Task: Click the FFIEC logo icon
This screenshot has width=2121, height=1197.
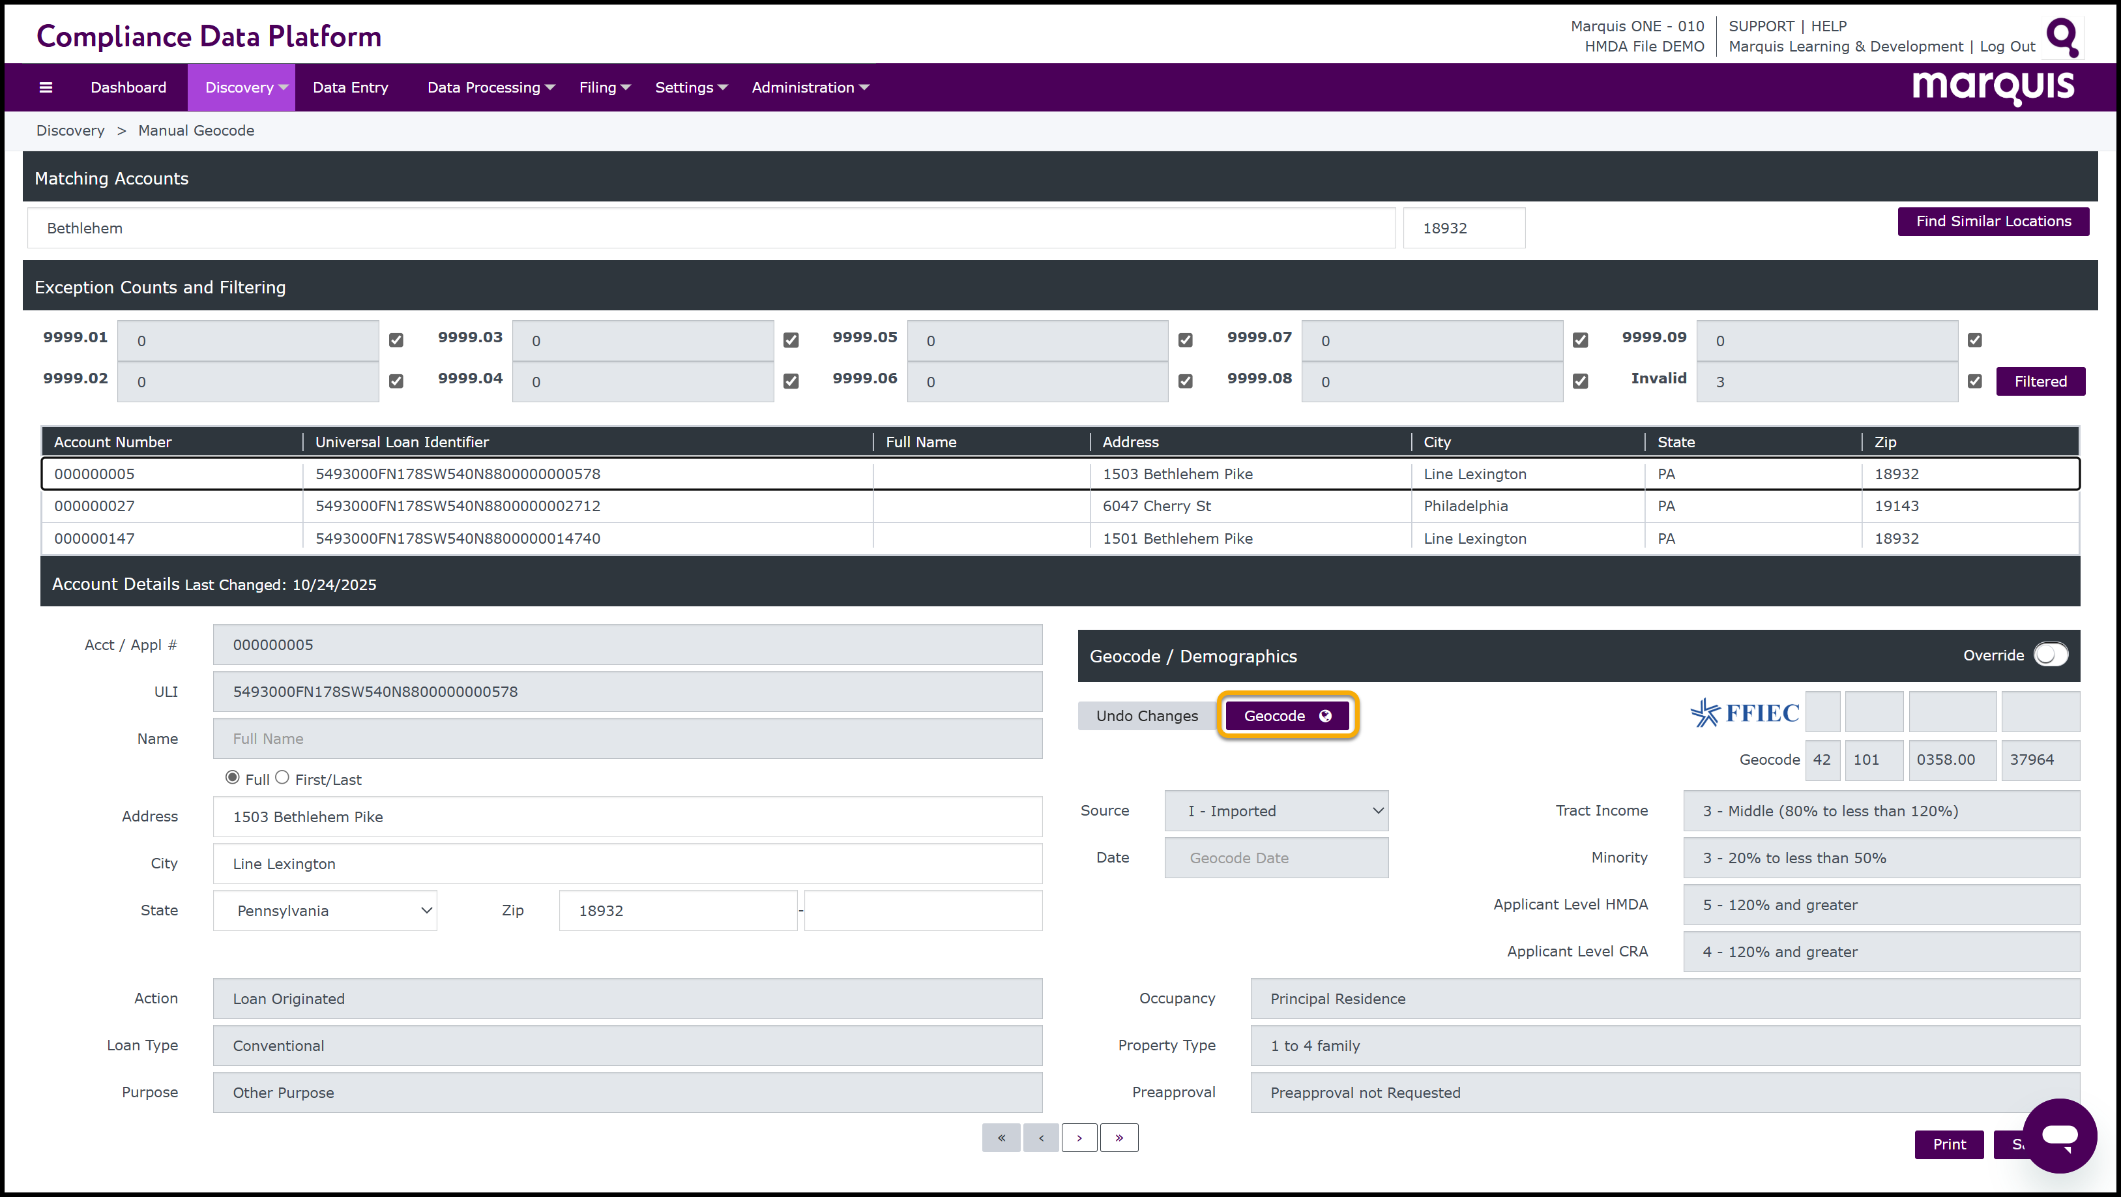Action: pos(1744,713)
